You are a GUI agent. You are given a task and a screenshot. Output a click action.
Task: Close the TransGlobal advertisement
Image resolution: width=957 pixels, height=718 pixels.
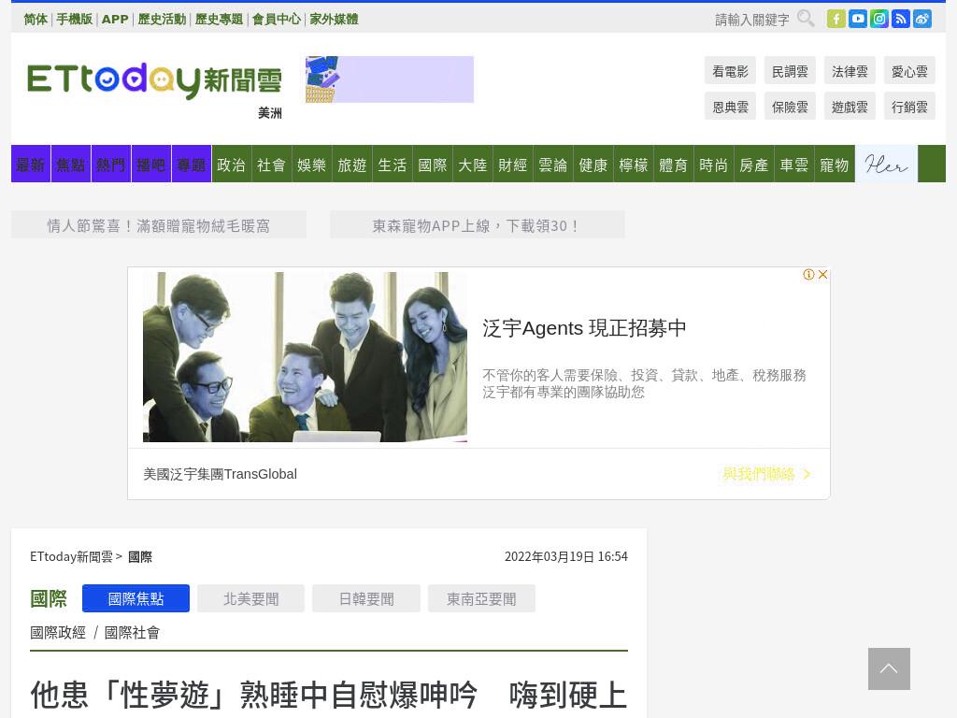[822, 275]
